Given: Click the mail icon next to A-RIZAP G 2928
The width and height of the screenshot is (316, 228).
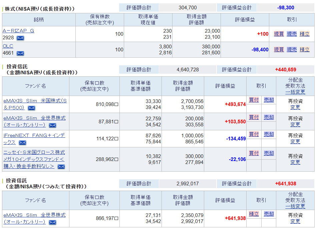Looking at the screenshot, I should coord(20,38).
